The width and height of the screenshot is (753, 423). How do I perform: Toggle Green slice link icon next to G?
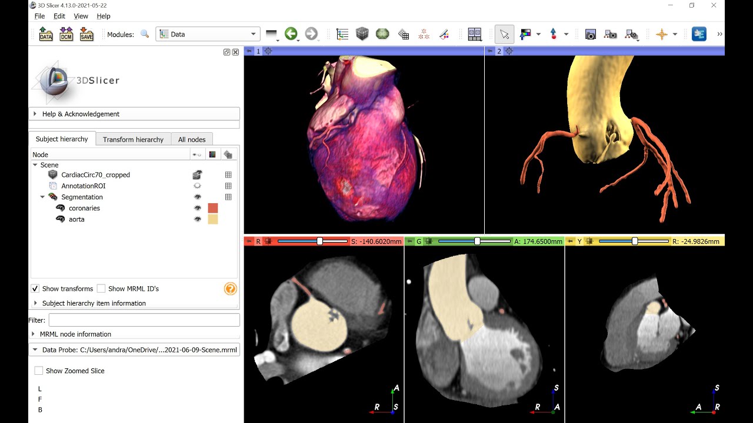(x=429, y=241)
